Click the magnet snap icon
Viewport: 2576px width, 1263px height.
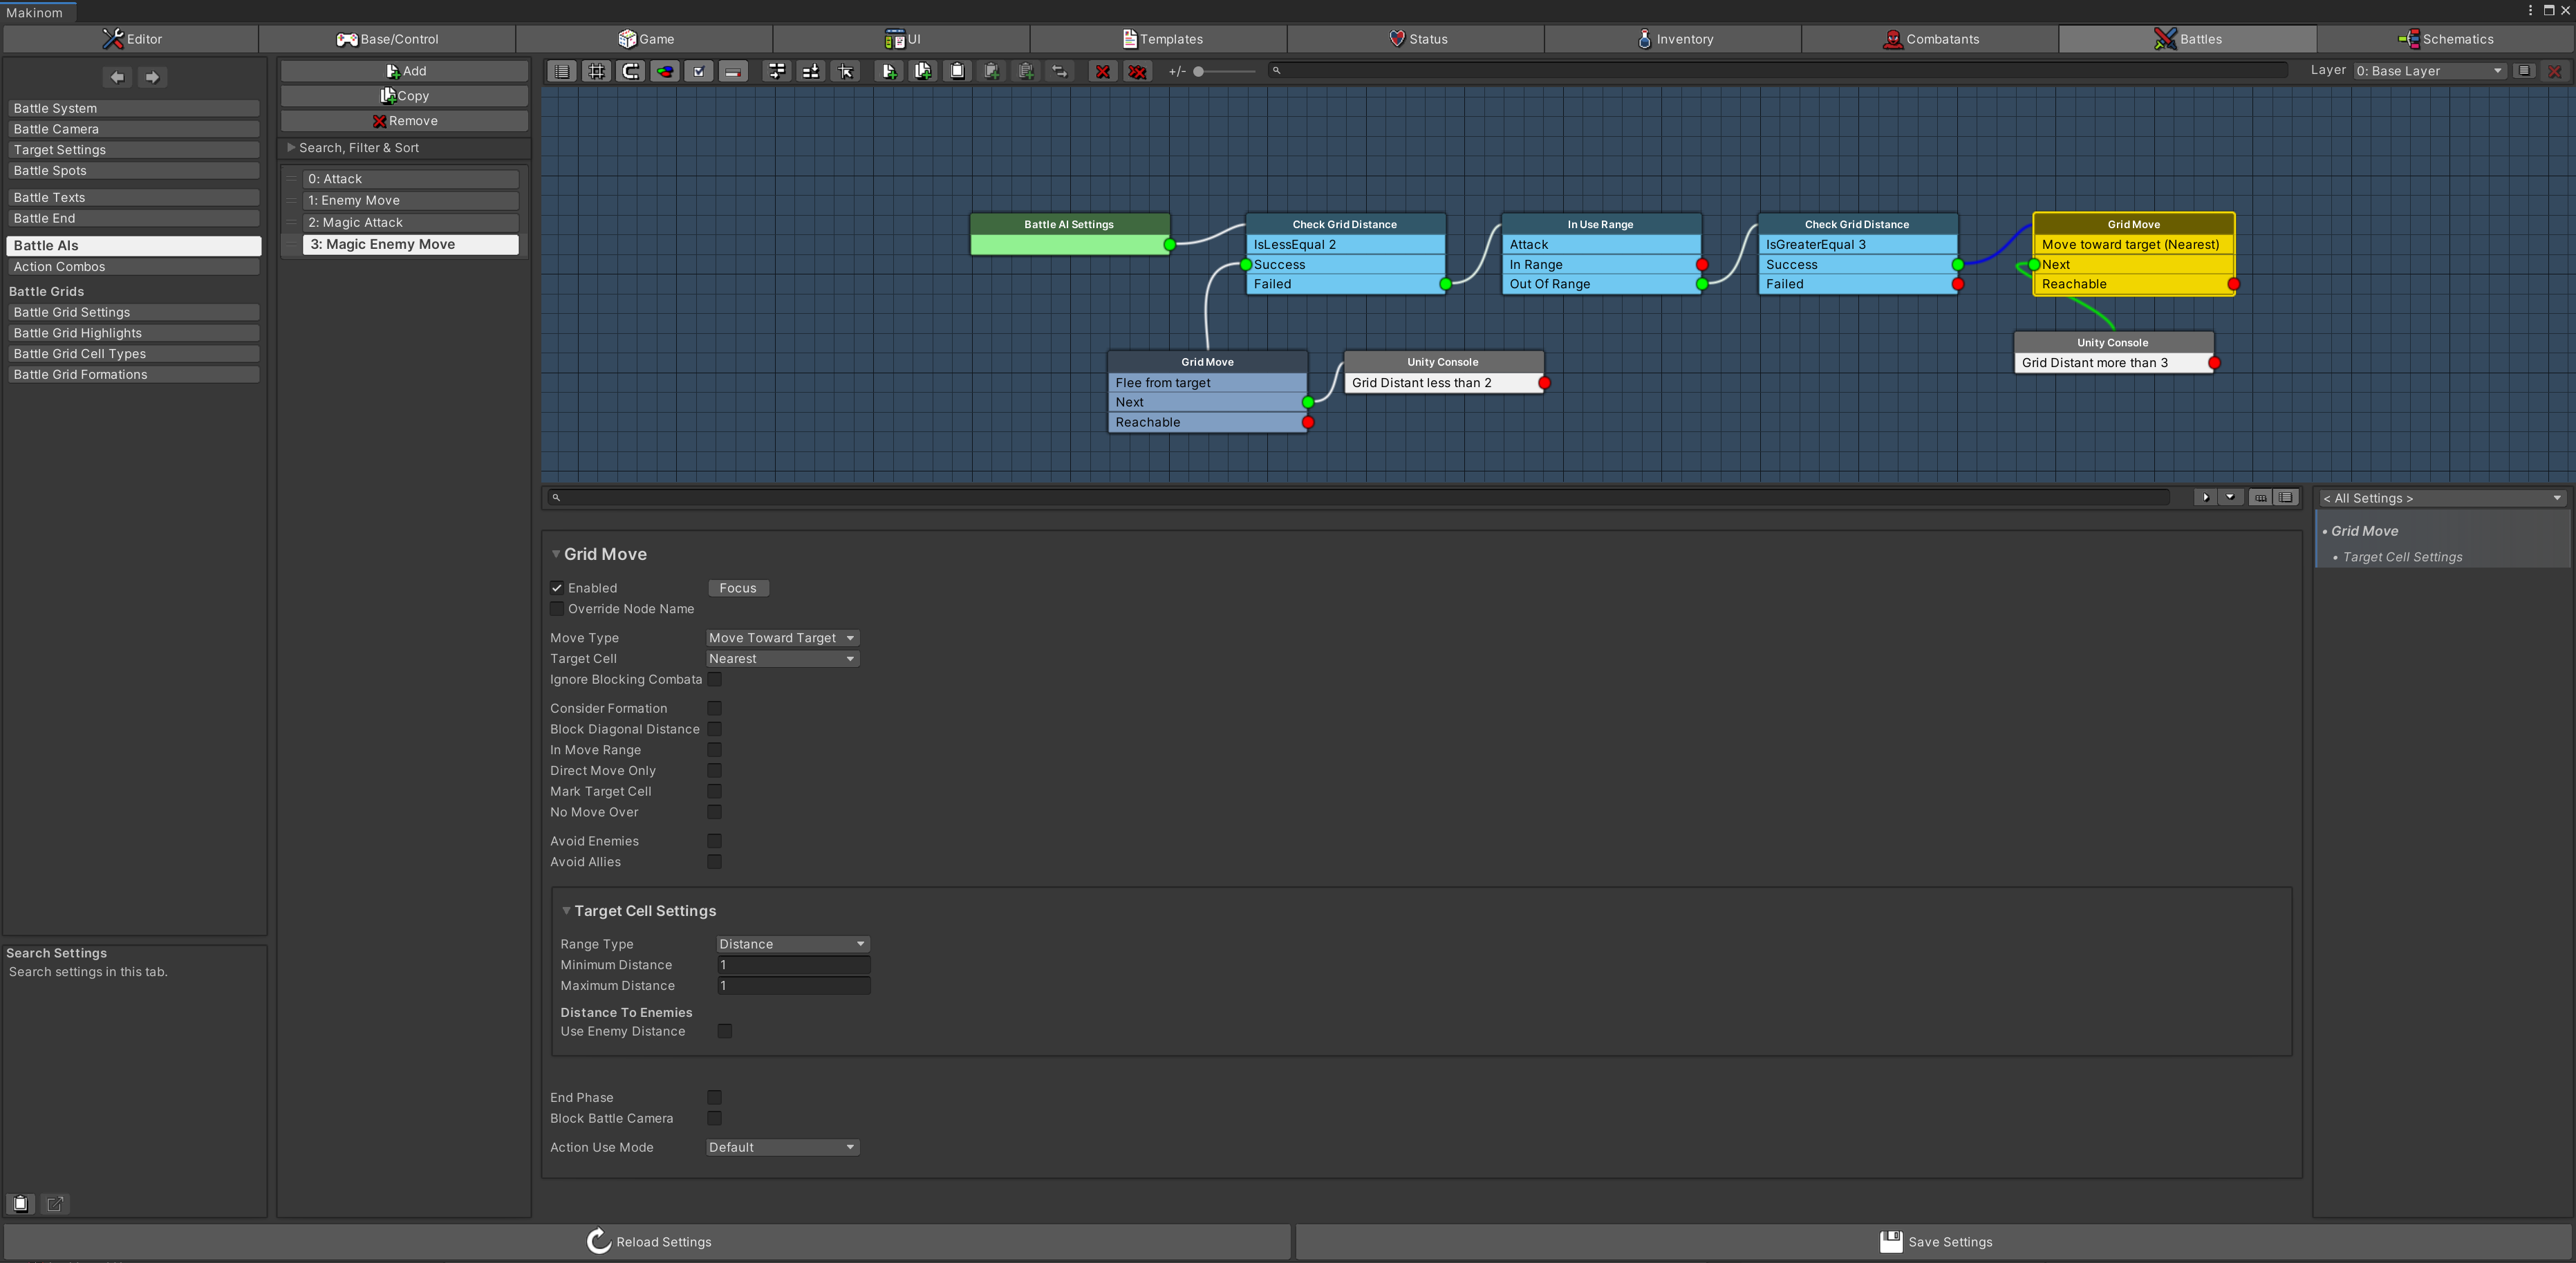[631, 71]
